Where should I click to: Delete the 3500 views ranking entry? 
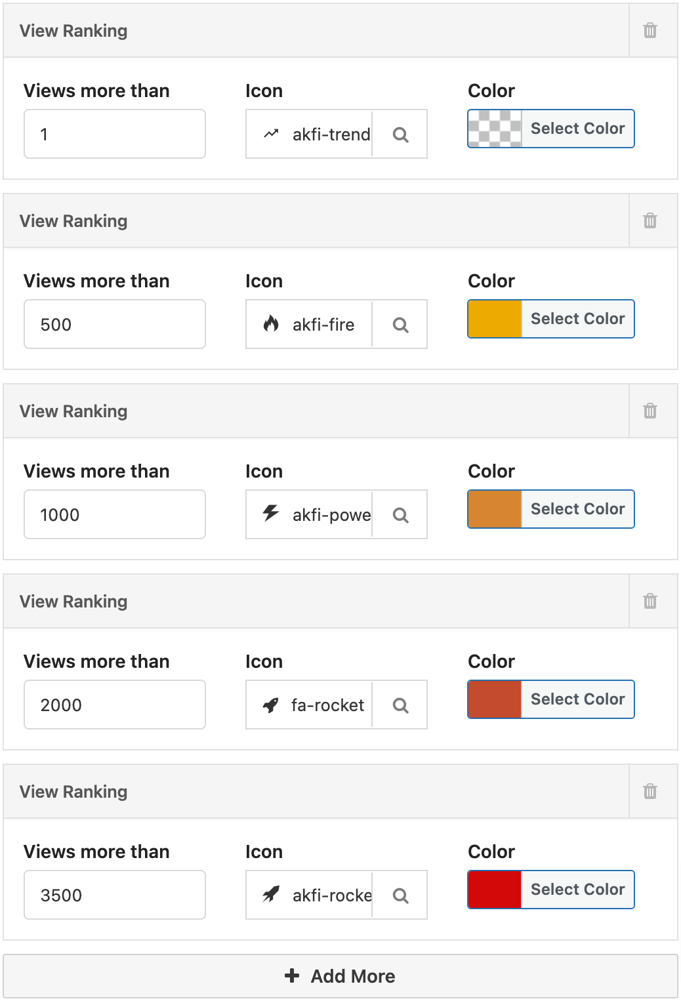point(650,792)
